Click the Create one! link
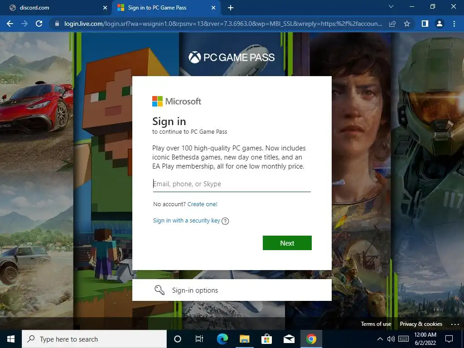This screenshot has width=464, height=348. pos(203,204)
